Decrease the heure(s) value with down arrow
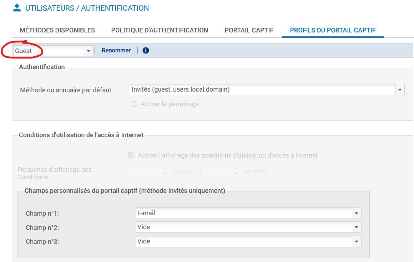The image size is (414, 262). click(165, 173)
